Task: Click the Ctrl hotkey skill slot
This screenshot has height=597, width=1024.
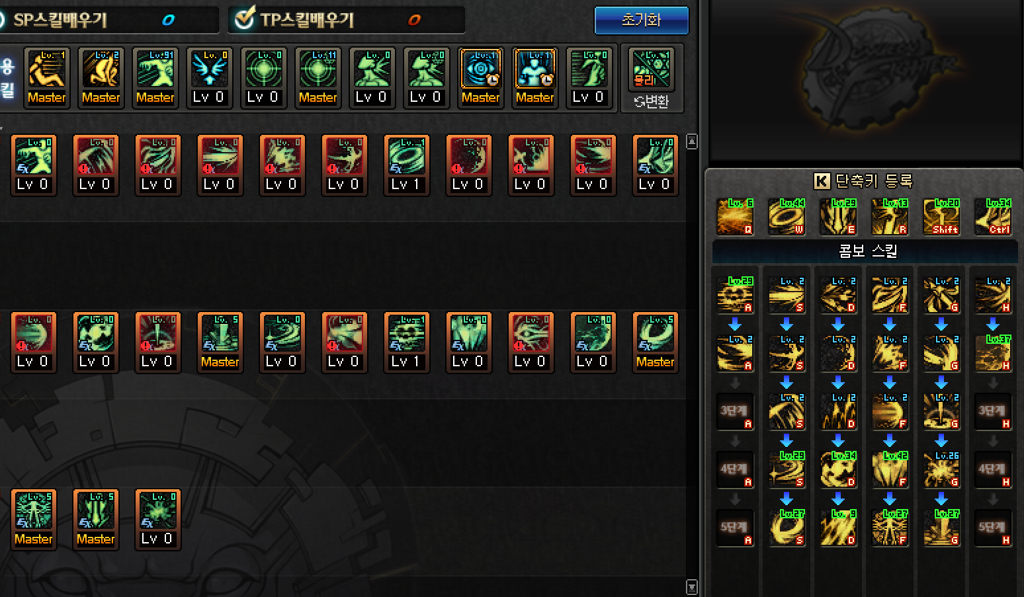Action: [x=993, y=216]
